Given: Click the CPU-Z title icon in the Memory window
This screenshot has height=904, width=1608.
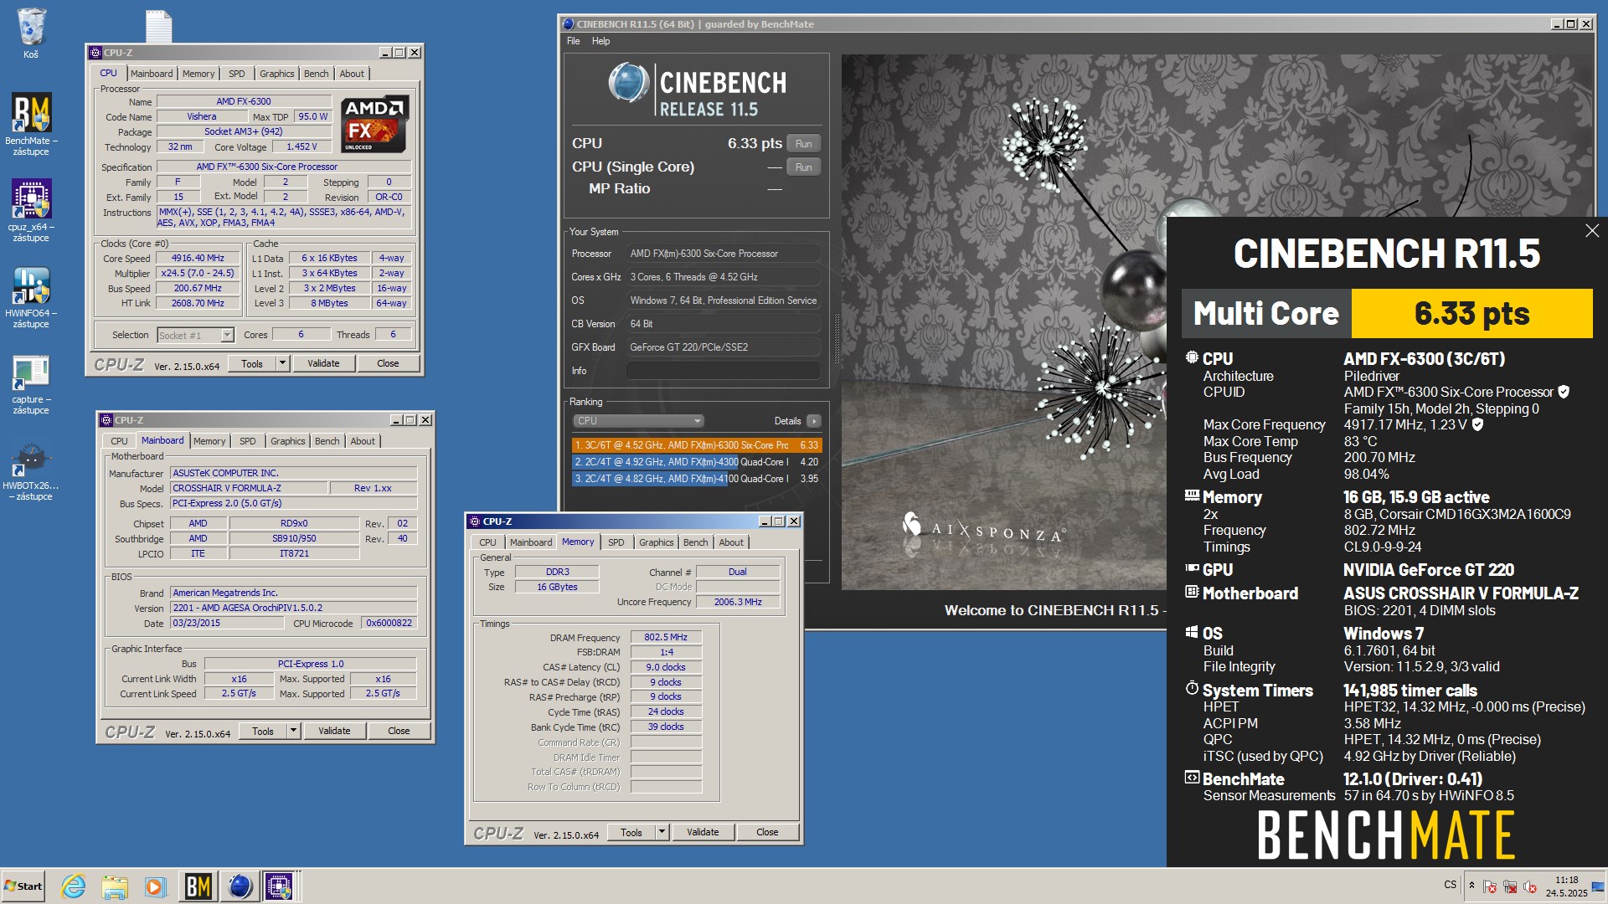Looking at the screenshot, I should click(x=475, y=521).
